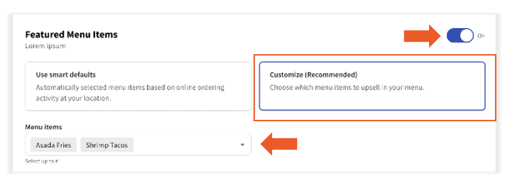The height and width of the screenshot is (187, 508).
Task: Click empty space in Menu items field
Action: point(186,145)
